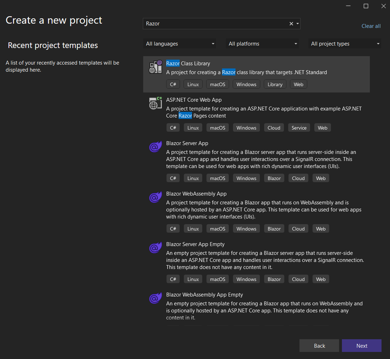The height and width of the screenshot is (359, 390).
Task: Click the Blazor WebAssembly App icon
Action: 155,197
